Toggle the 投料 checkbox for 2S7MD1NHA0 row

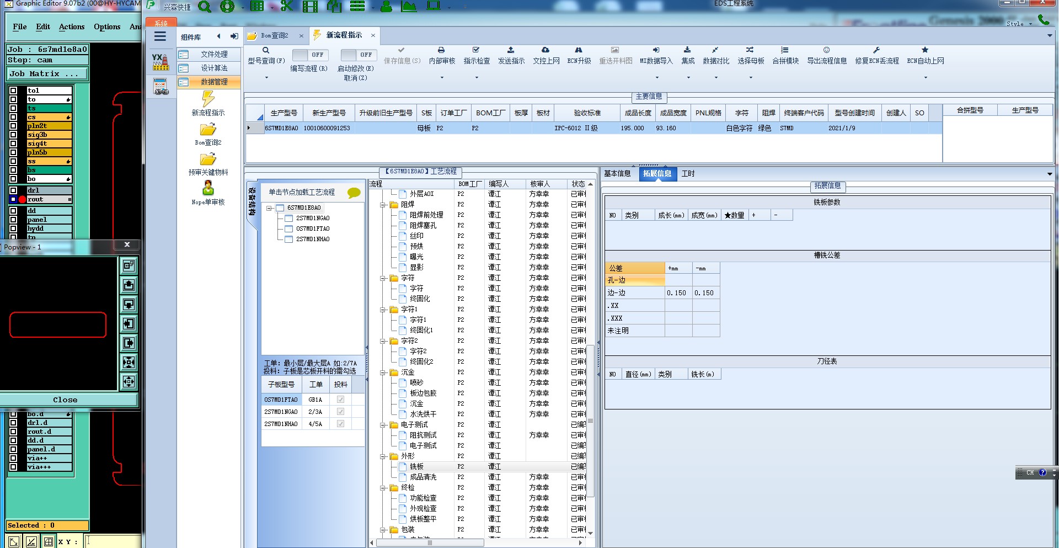[x=341, y=424]
